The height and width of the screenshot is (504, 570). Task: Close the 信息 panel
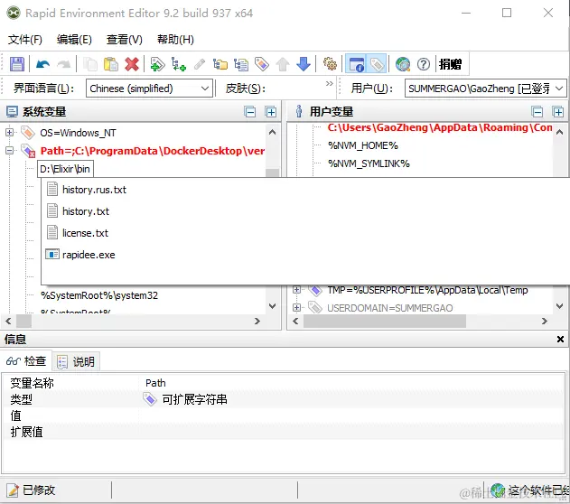(x=560, y=339)
